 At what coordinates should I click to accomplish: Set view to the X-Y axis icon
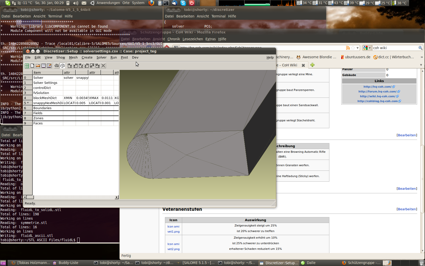coord(75,66)
